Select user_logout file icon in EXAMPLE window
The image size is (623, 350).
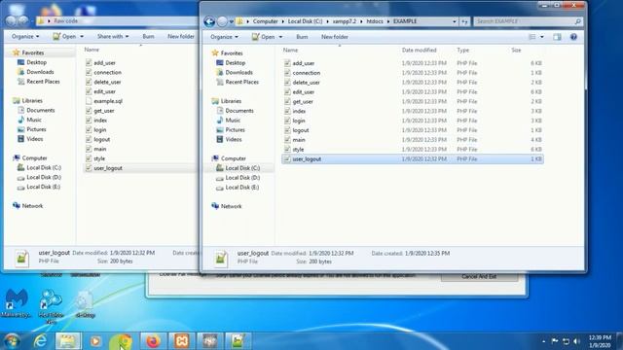coord(287,159)
